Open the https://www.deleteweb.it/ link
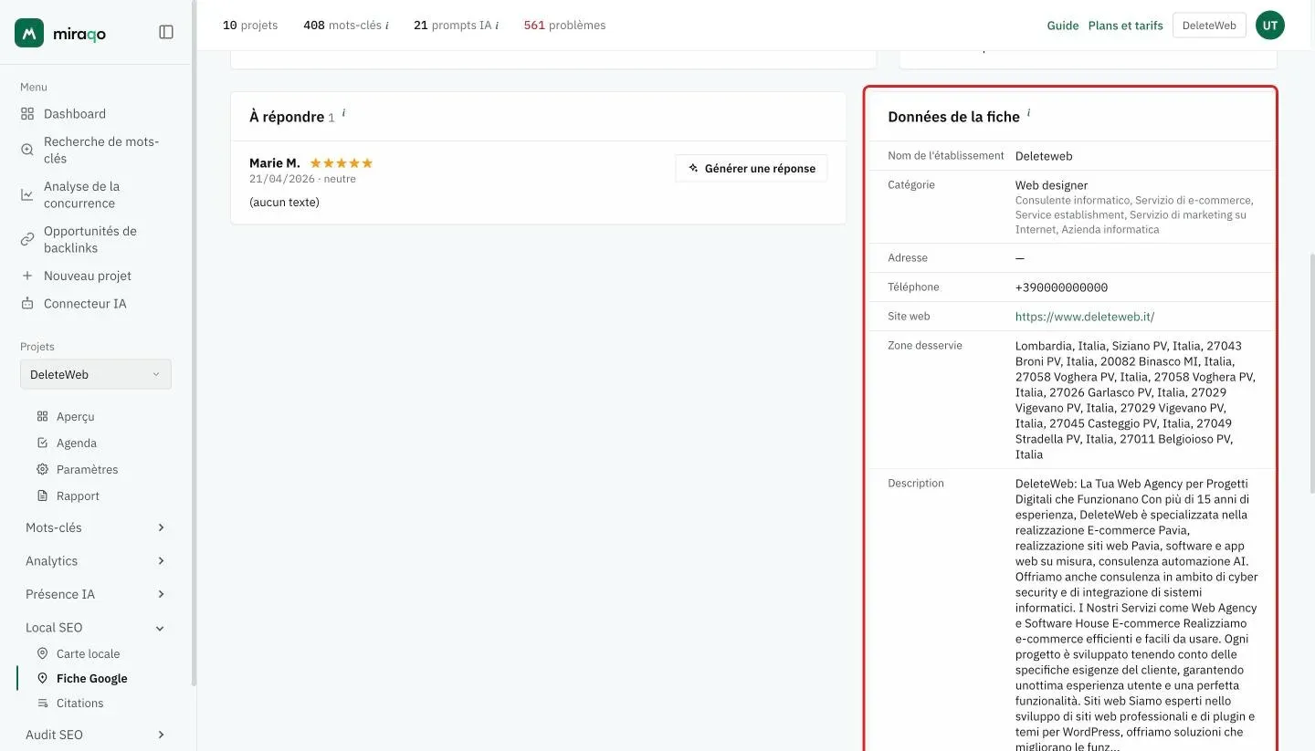 (1085, 317)
